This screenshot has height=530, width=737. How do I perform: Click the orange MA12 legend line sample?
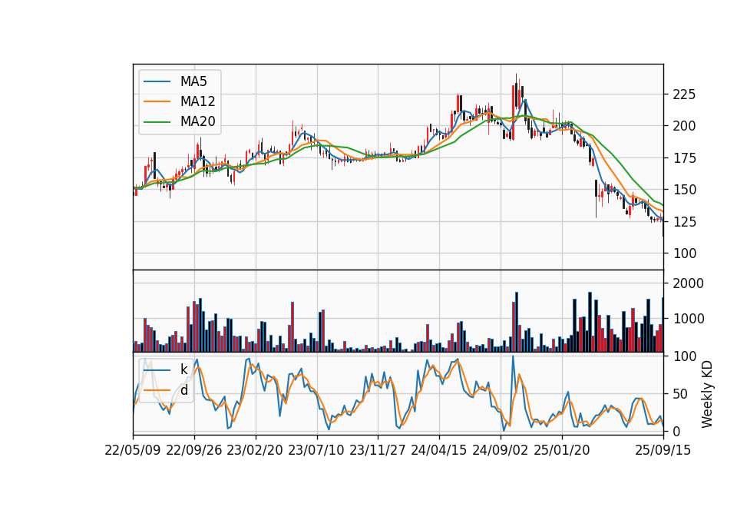pyautogui.click(x=157, y=101)
